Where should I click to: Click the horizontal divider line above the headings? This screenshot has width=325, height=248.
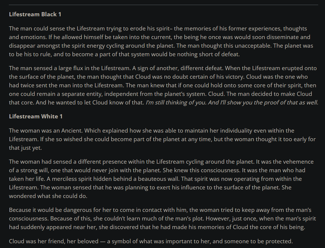coord(164,5)
